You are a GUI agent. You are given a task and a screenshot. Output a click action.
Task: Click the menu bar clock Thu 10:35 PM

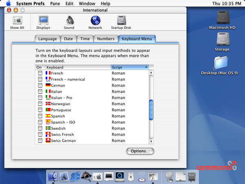[227, 3]
